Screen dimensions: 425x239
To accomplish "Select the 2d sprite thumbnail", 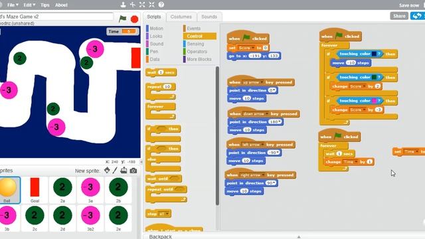I will click(x=62, y=218).
